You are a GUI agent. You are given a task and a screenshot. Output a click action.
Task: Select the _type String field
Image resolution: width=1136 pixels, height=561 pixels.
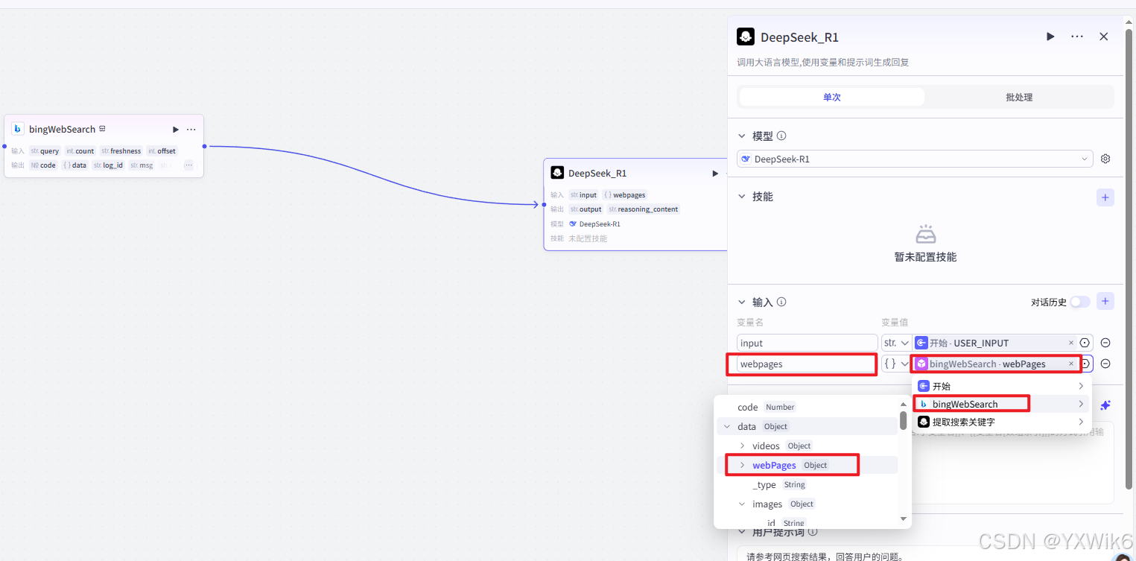point(807,484)
